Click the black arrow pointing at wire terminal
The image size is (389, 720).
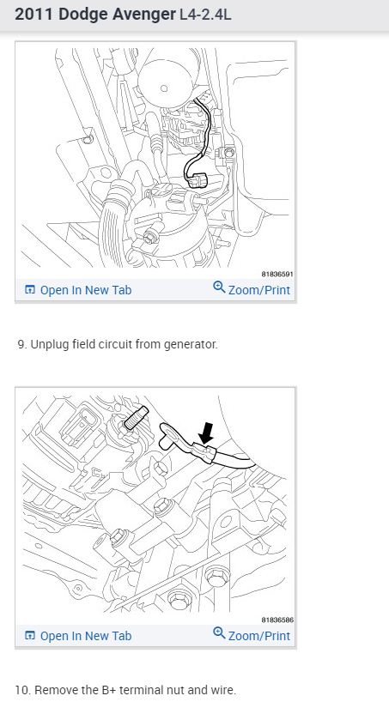207,433
